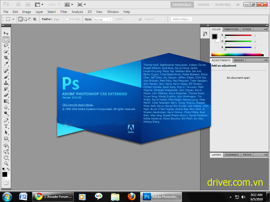Toggle the Anti-alias checkbox
This screenshot has height=202, width=270.
pyautogui.click(x=67, y=19)
